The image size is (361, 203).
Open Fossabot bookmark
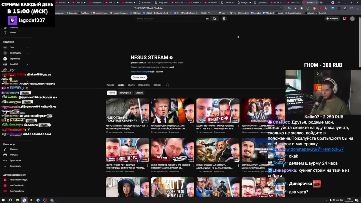[256, 13]
